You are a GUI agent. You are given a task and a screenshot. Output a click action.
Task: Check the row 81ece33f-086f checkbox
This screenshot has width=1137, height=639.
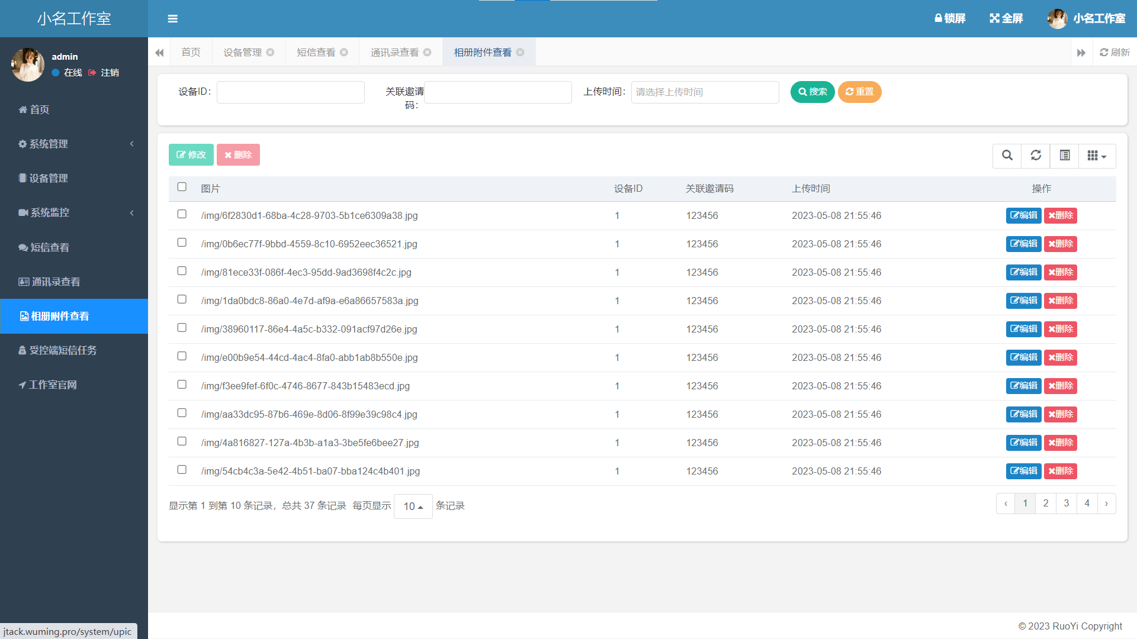pyautogui.click(x=182, y=271)
